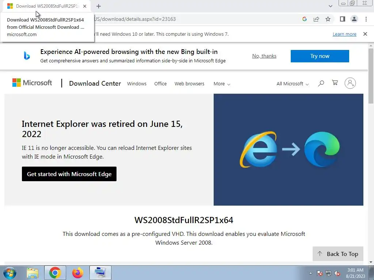Viewport: 374px width, 280px height.
Task: Toggle the Chrome side panel
Action: click(343, 19)
